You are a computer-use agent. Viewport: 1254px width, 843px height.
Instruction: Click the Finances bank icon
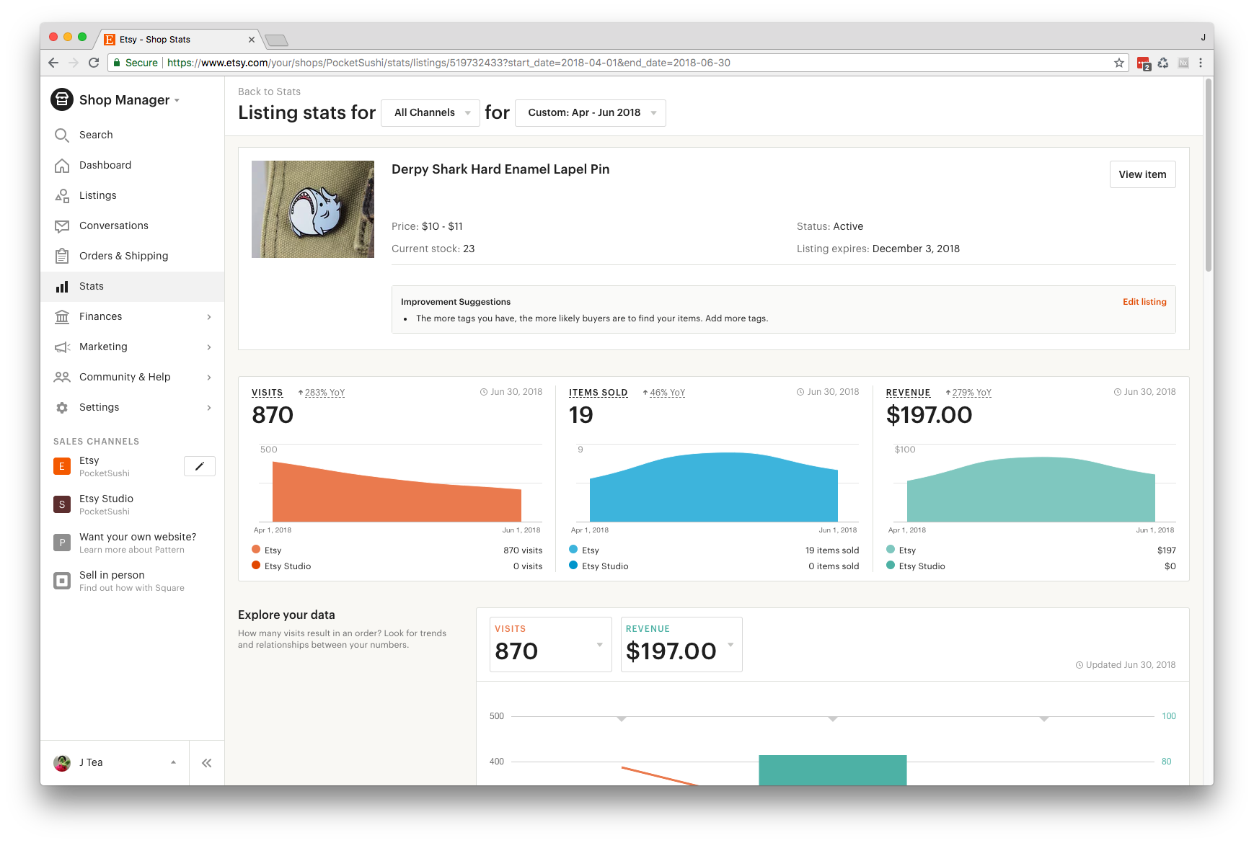click(x=62, y=316)
